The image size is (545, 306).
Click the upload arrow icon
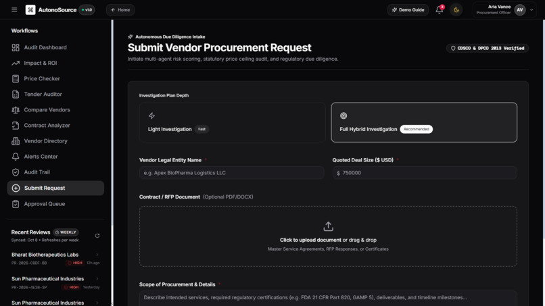coord(328,226)
